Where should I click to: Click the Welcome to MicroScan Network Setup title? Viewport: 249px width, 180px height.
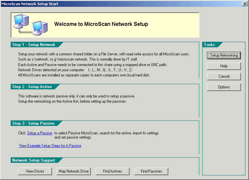pos(101,24)
